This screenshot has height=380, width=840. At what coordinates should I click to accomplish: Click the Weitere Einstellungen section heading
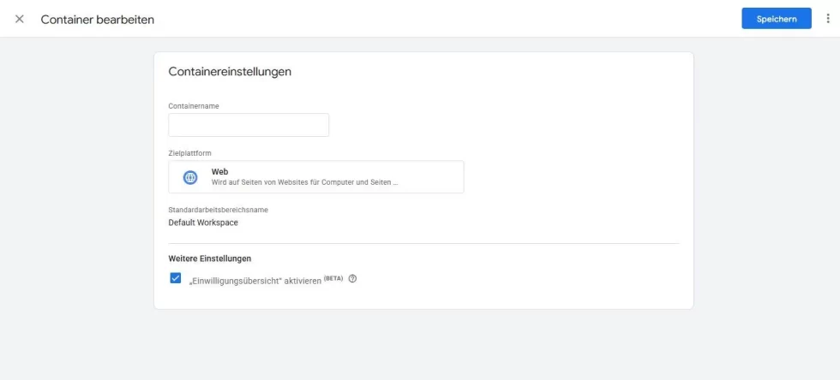(209, 258)
